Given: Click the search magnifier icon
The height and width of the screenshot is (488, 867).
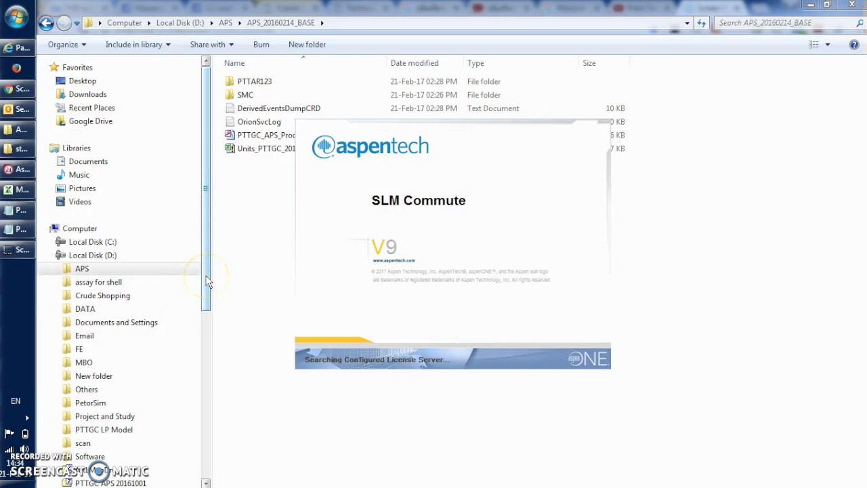Looking at the screenshot, I should [x=860, y=23].
